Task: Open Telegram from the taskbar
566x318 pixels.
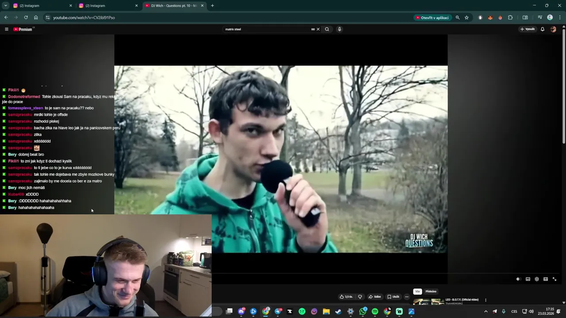Action: click(x=278, y=311)
